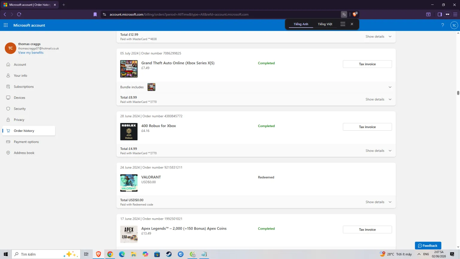Screen dimensions: 460x259
Task: Expand Show details for the £12.99 order
Action: (379, 37)
